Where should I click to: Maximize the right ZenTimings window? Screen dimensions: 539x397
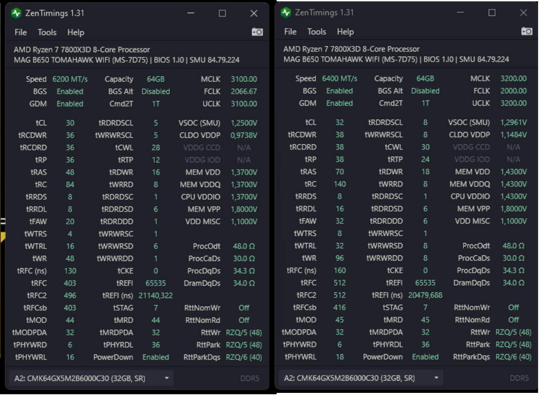[492, 13]
